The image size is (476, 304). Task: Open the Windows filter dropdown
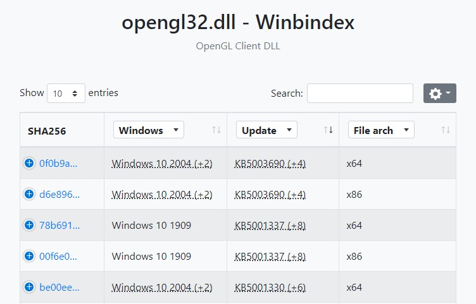click(149, 130)
